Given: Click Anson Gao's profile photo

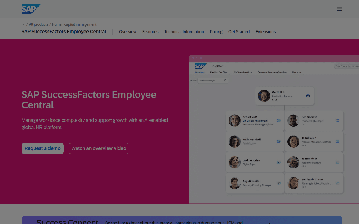Looking at the screenshot, I should pyautogui.click(x=235, y=121).
